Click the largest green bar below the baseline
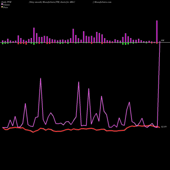170x170 pixels. pos(125,44)
